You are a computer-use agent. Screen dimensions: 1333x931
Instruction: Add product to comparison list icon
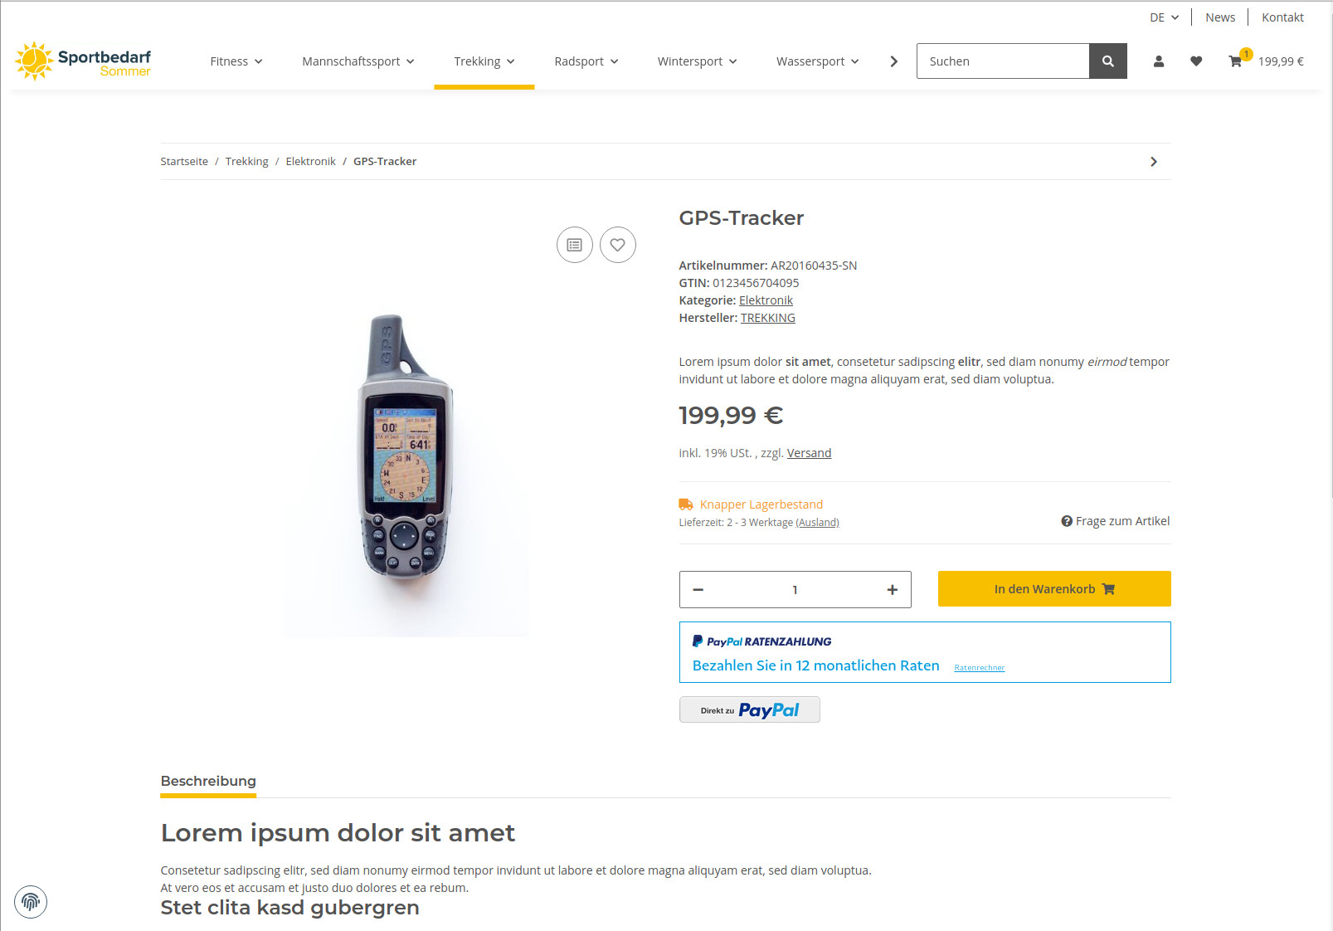pos(575,245)
